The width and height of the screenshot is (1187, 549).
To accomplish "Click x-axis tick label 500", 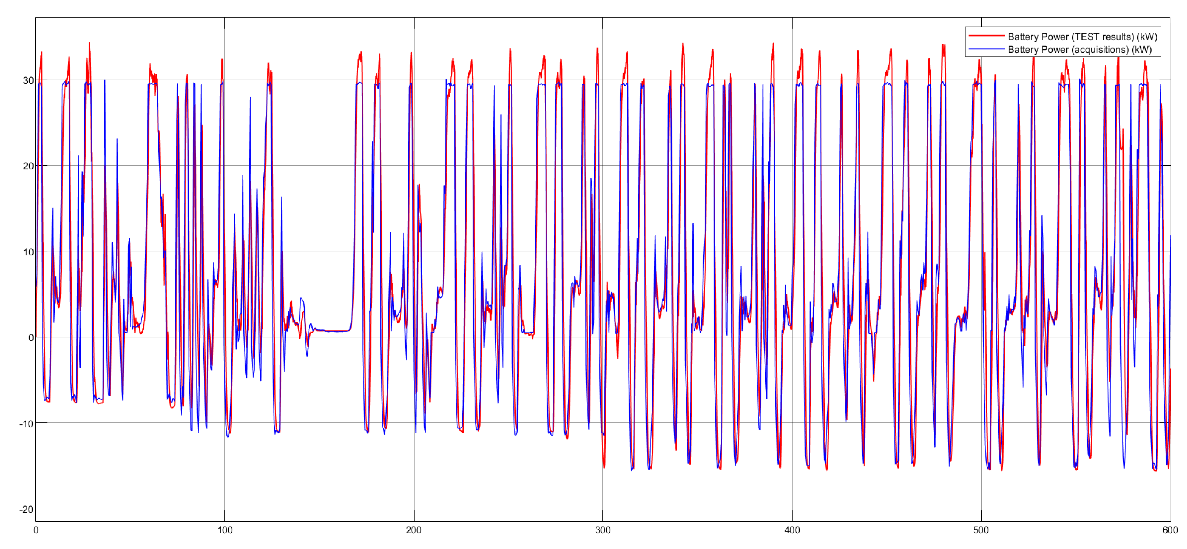I will tap(980, 530).
